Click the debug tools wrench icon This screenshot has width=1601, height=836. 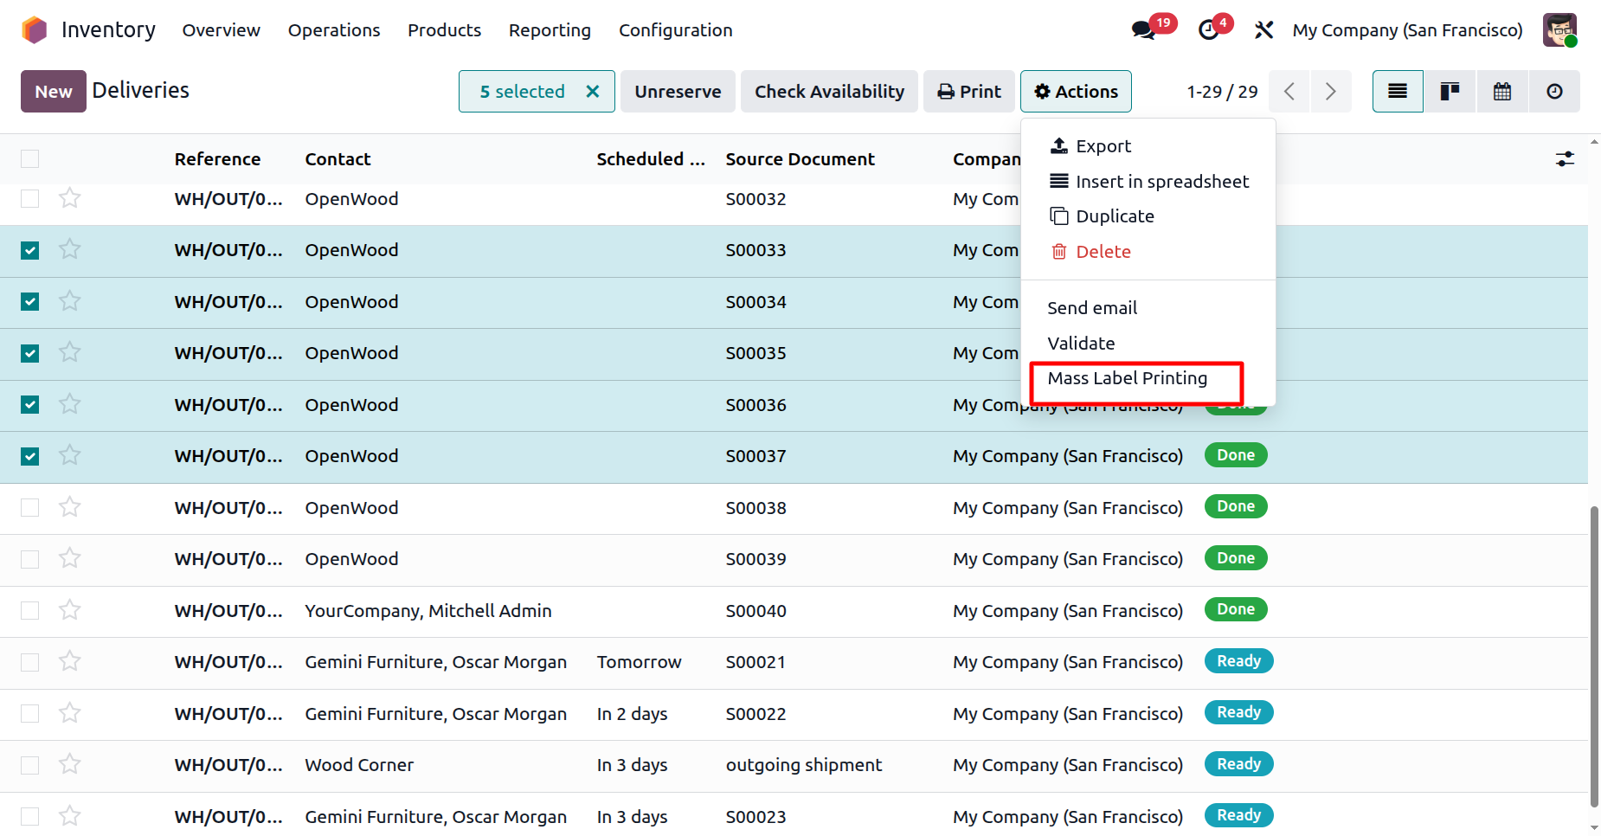coord(1263,30)
